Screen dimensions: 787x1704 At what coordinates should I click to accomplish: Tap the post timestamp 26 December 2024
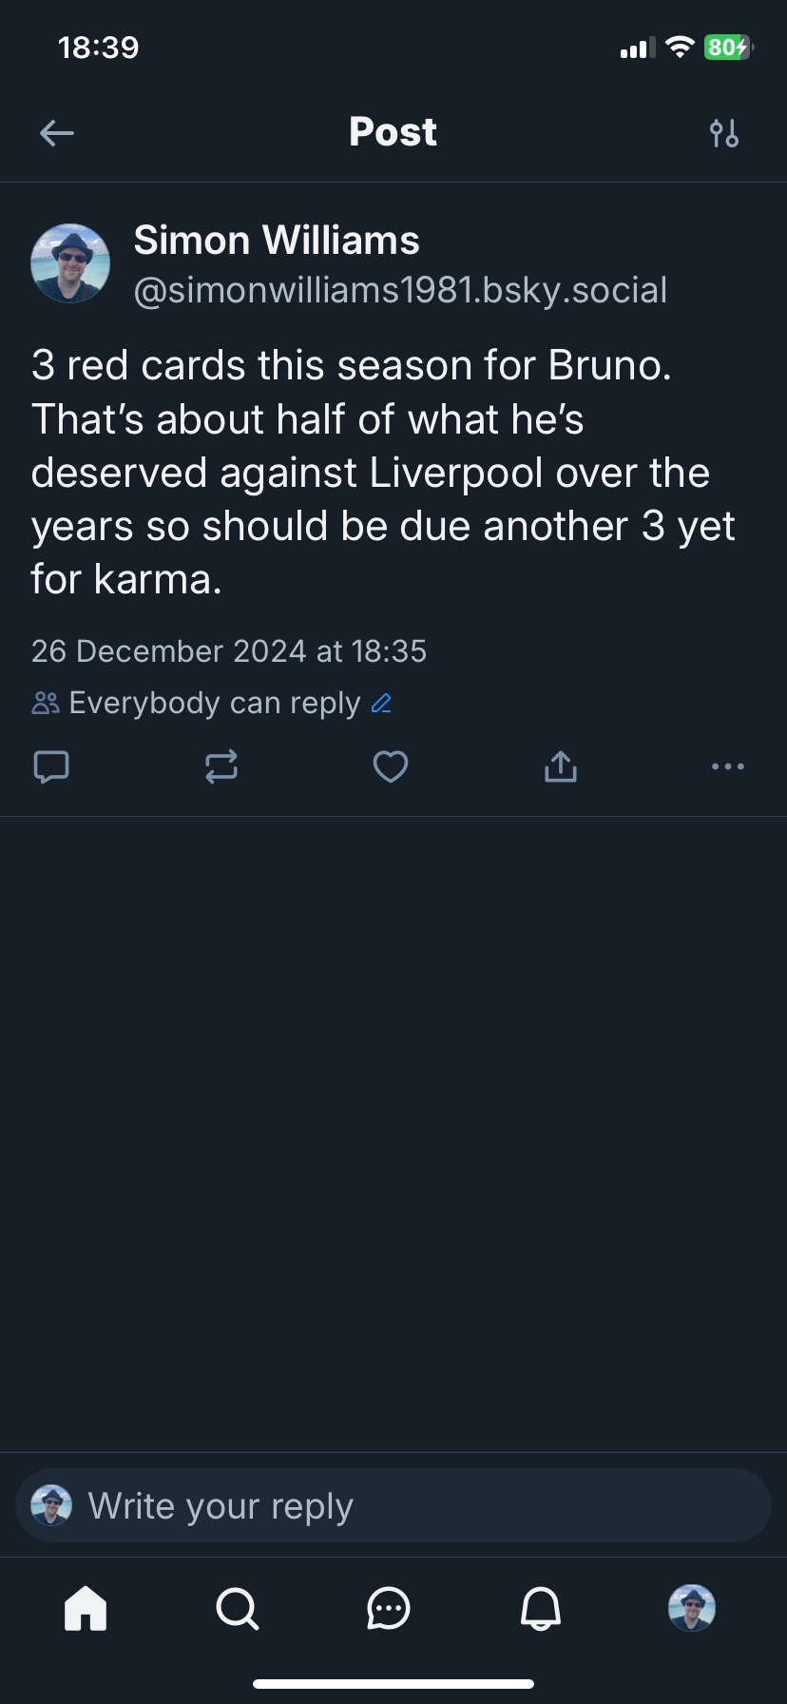[x=229, y=651]
